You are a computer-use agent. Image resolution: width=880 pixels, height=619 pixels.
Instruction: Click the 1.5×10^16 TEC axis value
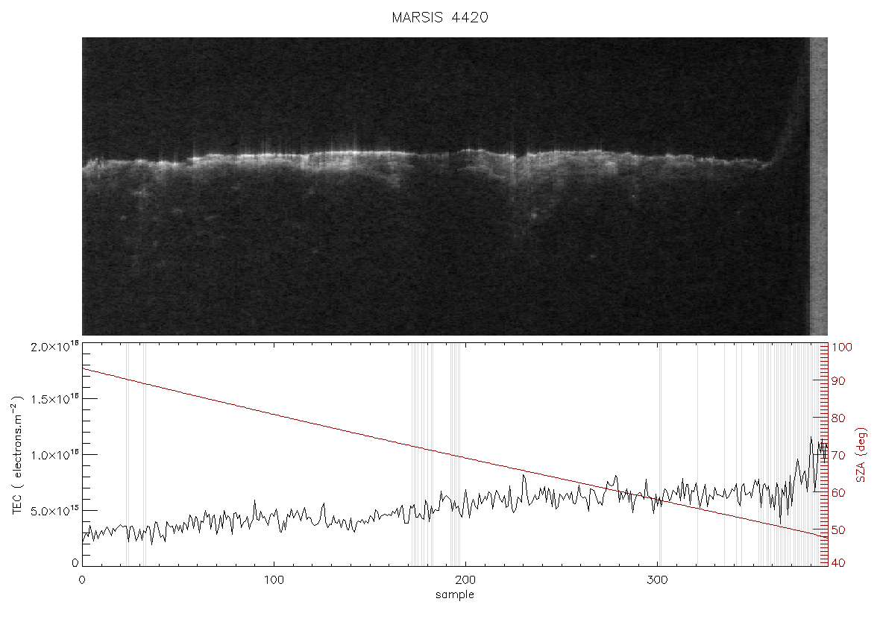coord(56,400)
